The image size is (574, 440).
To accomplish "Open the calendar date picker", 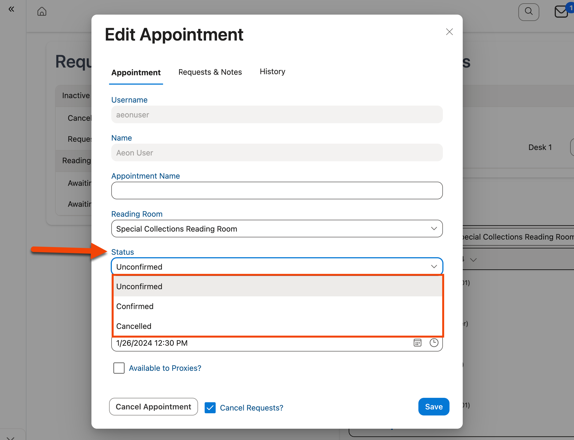I will click(417, 343).
